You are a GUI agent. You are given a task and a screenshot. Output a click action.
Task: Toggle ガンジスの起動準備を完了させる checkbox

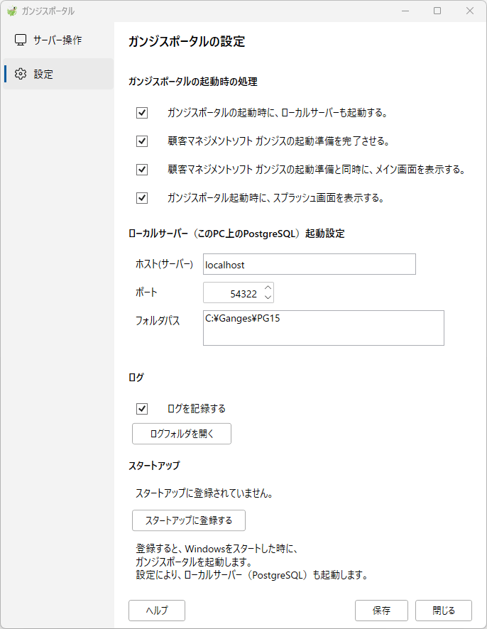click(x=142, y=141)
